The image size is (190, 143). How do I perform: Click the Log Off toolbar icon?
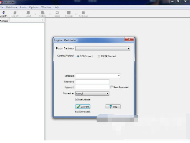point(15,13)
